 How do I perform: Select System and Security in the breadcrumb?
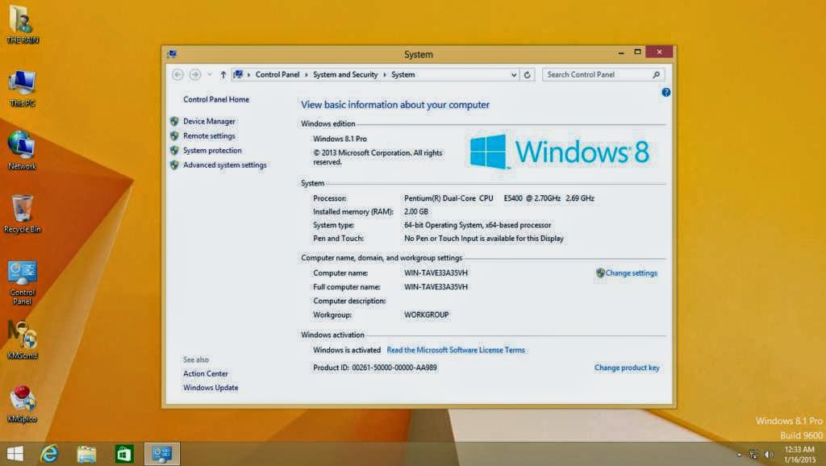click(x=345, y=74)
